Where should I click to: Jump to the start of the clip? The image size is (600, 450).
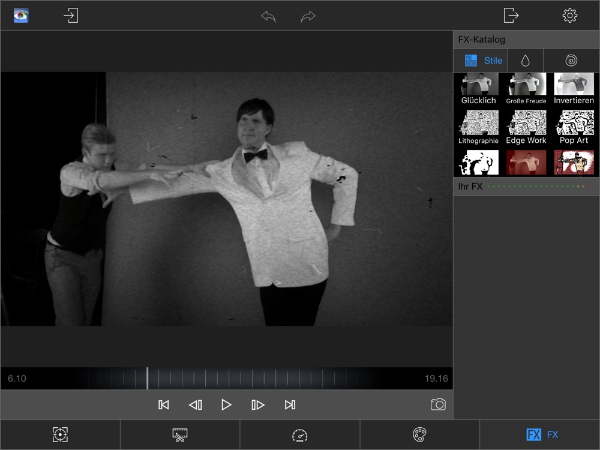[x=163, y=405]
